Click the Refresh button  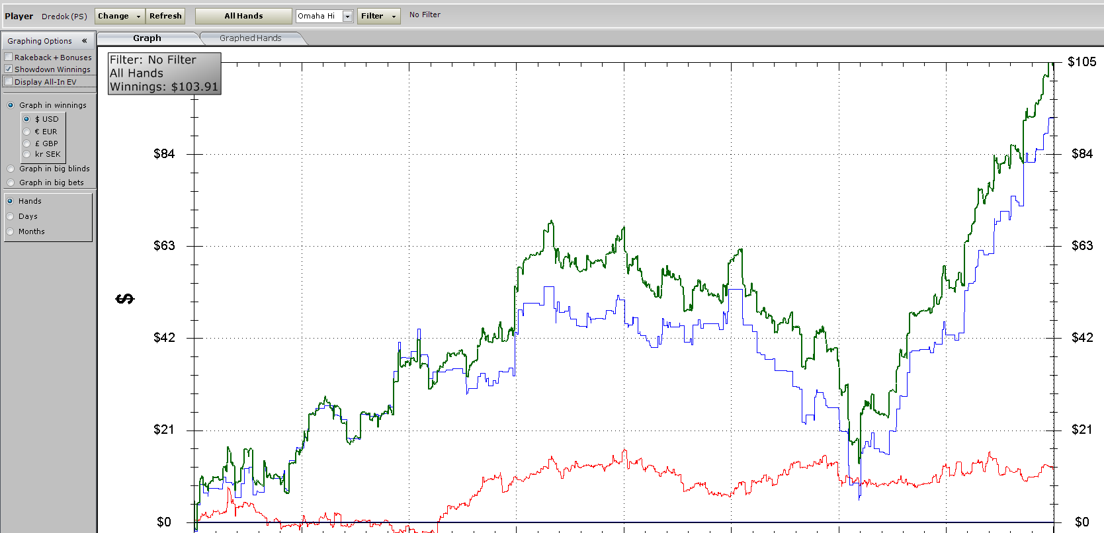pos(165,16)
